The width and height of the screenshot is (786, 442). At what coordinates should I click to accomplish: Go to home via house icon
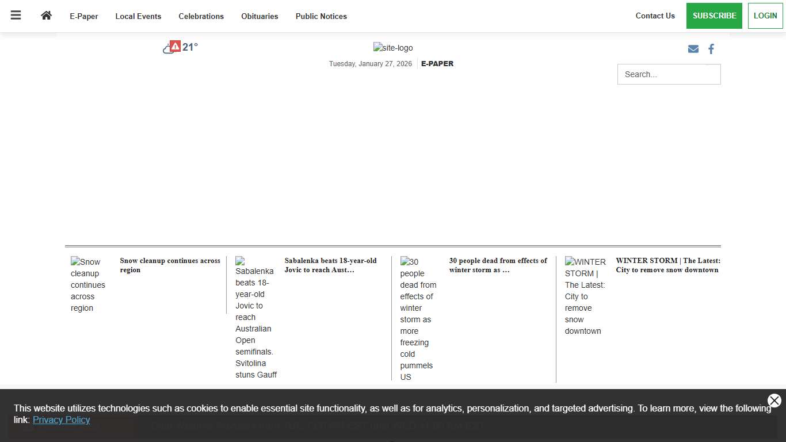click(x=46, y=16)
